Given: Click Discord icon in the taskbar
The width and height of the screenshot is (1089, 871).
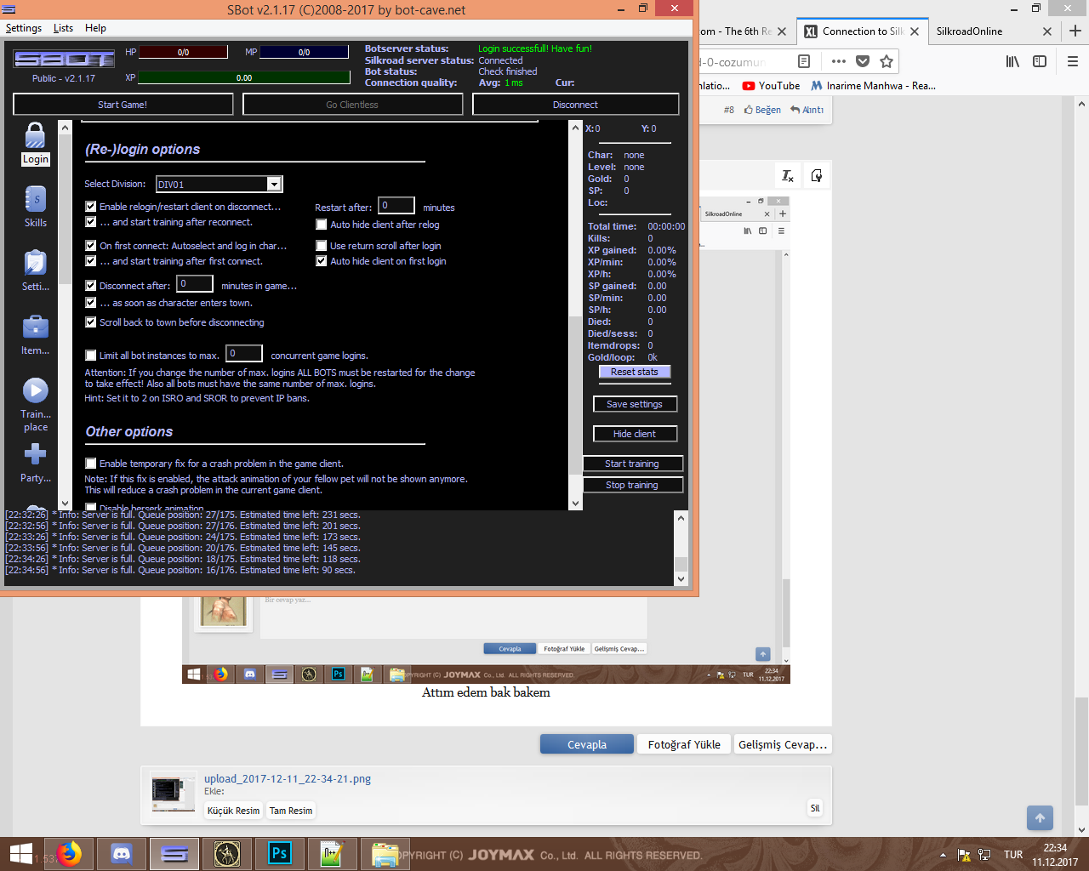Looking at the screenshot, I should (x=122, y=854).
